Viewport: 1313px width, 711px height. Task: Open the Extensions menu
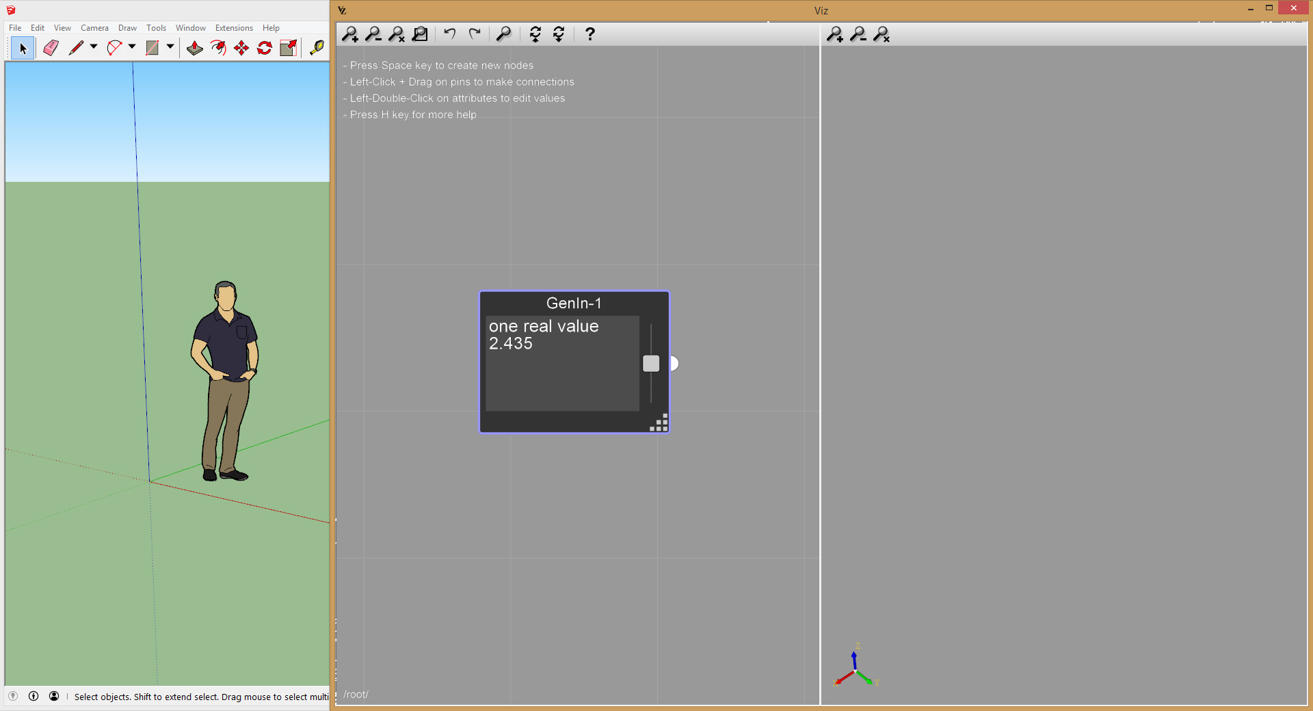tap(234, 28)
